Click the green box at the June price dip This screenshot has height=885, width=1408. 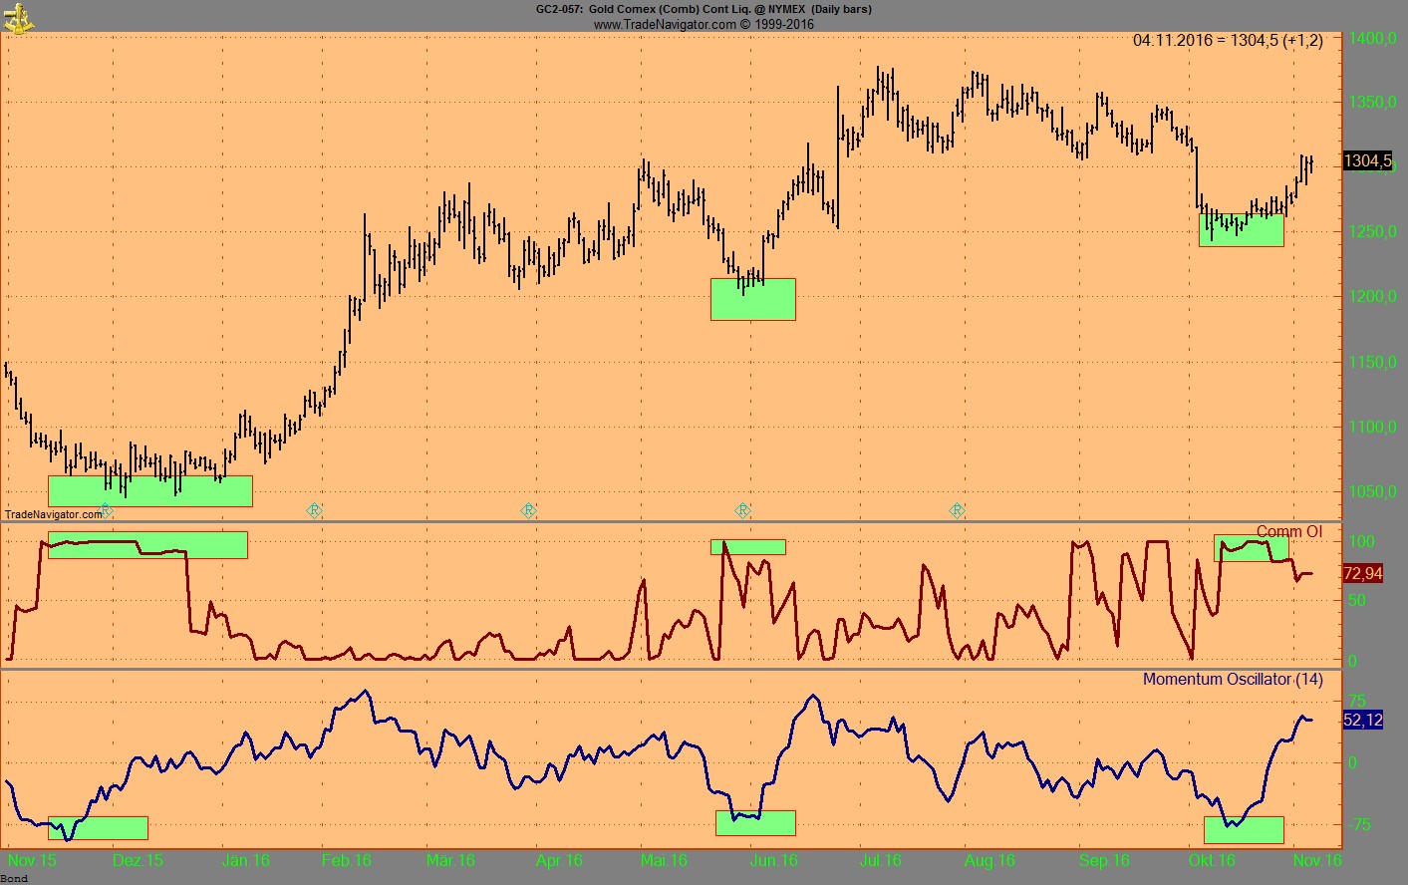752,299
